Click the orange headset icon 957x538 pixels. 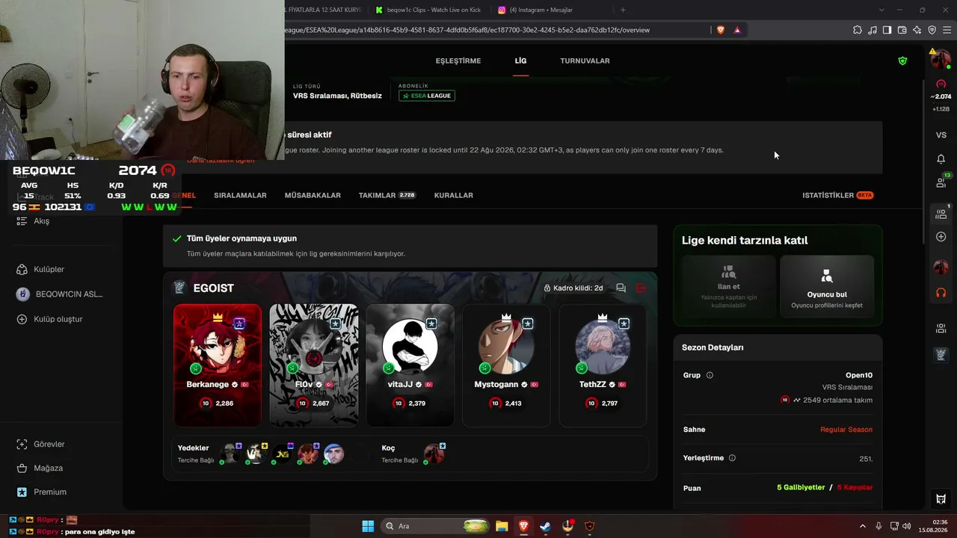[941, 292]
